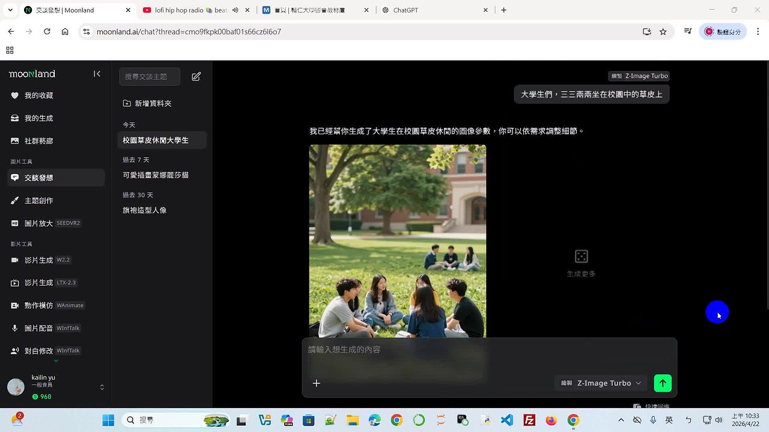Open the Z-Image Turbo model dropdown
This screenshot has height=432, width=769.
coord(600,383)
